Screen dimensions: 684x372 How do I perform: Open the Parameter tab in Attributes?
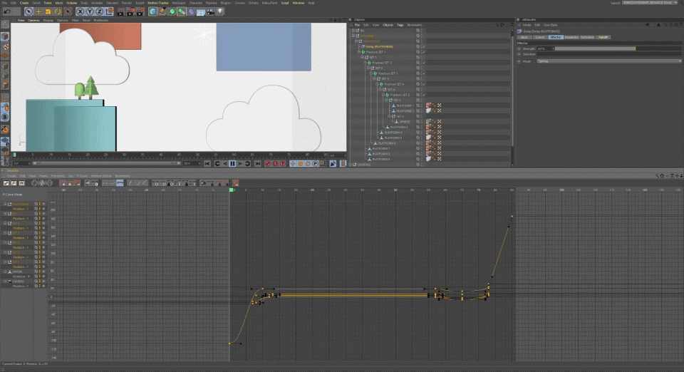571,37
